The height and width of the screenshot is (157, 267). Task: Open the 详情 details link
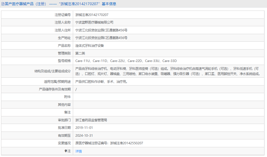coord(79,151)
